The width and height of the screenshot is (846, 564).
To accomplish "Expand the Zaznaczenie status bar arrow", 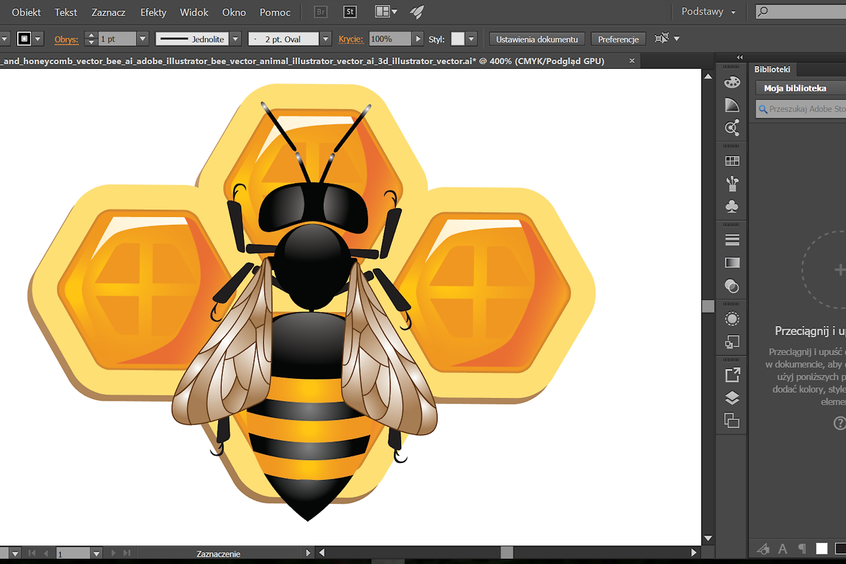I will point(307,553).
